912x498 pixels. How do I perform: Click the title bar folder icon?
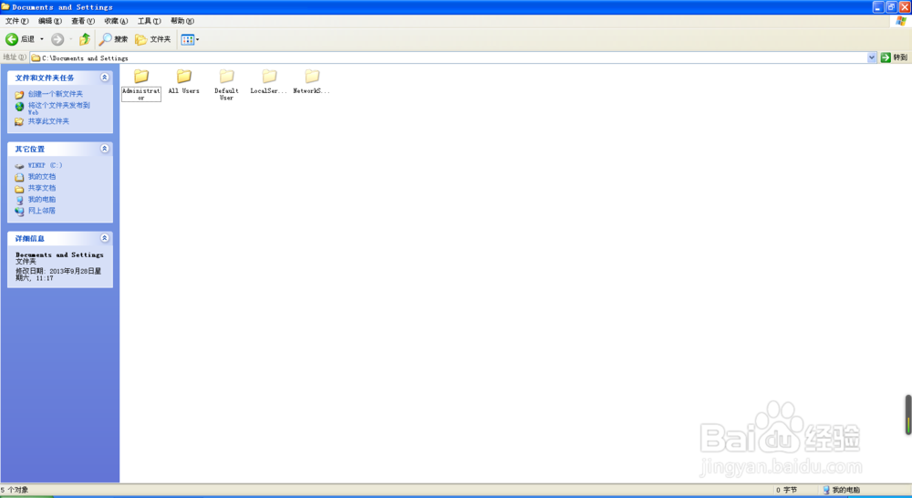[5, 7]
